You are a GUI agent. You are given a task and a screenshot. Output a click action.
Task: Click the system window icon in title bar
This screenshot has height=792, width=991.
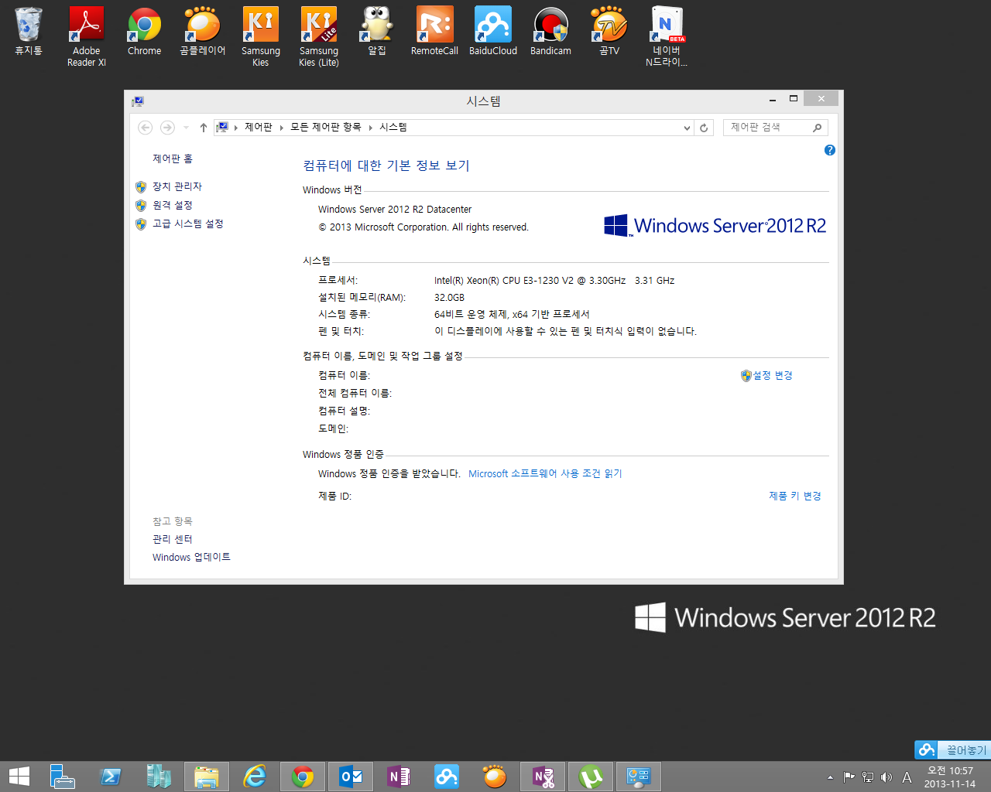[138, 101]
